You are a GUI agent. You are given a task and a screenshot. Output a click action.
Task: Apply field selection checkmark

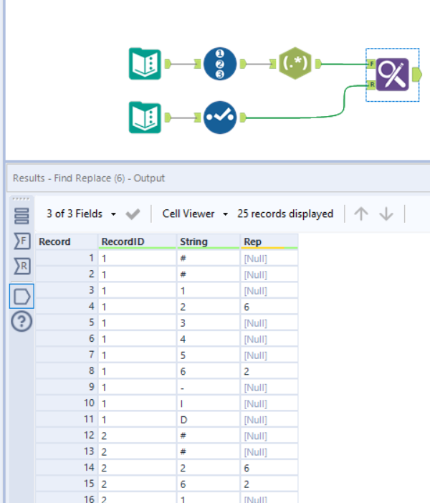[133, 214]
